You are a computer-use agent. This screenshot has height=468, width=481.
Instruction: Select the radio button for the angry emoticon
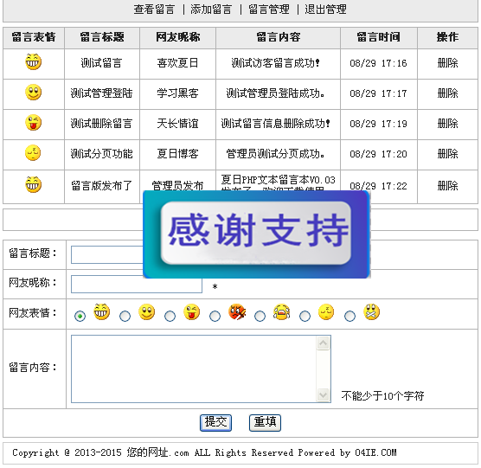[x=215, y=316]
